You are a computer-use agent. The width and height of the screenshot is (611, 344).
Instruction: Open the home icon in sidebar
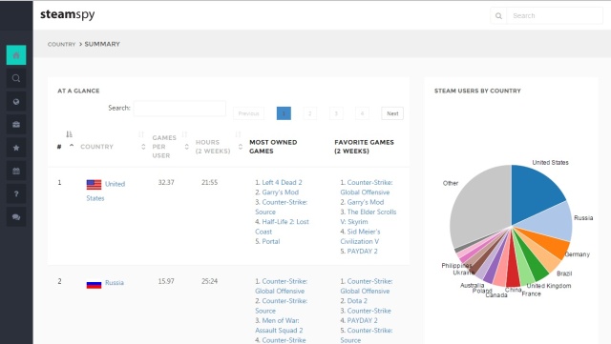tap(16, 55)
